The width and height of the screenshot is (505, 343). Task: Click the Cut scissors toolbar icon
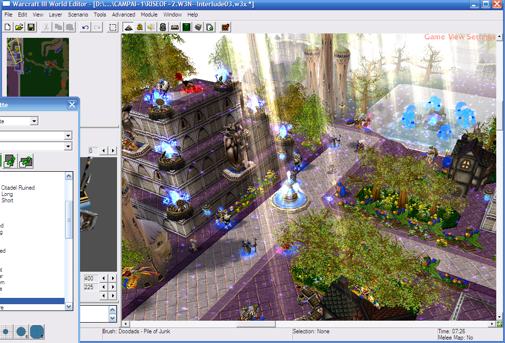tap(47, 27)
